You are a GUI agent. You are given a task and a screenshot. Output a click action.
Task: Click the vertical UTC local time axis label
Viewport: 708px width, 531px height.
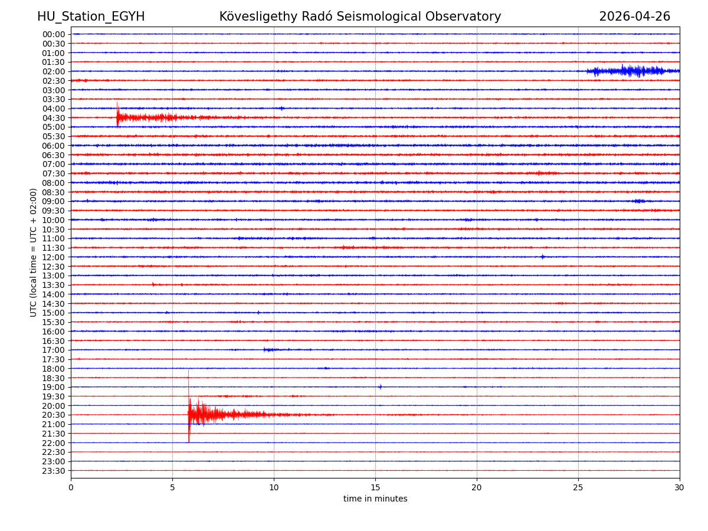point(34,252)
